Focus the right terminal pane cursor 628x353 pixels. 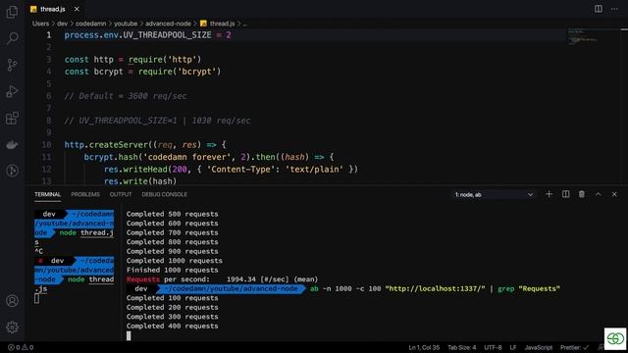129,335
